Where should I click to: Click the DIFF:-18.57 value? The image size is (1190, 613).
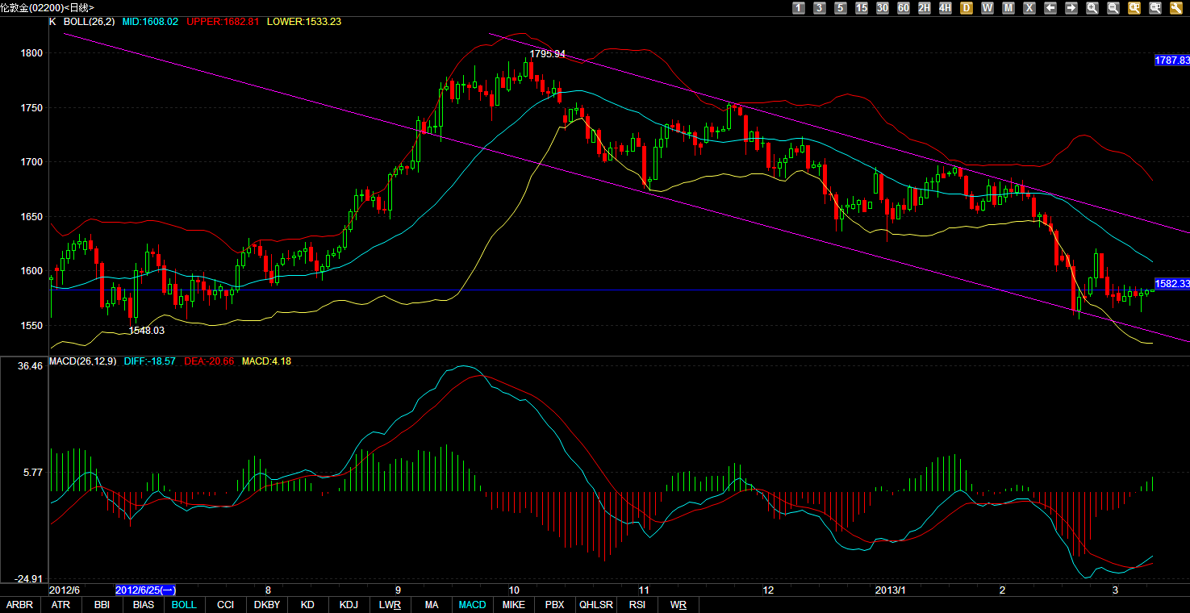(x=149, y=361)
